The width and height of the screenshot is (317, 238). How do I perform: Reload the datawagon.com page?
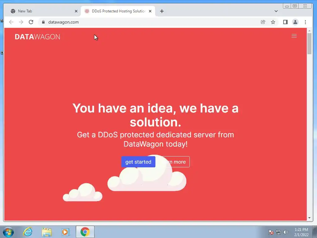[31, 22]
